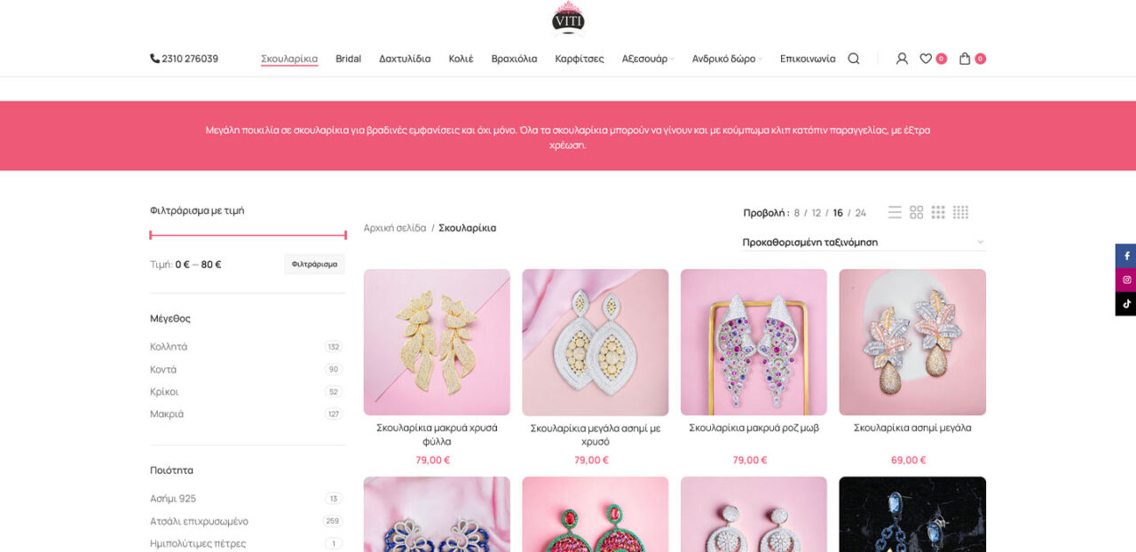The width and height of the screenshot is (1136, 552).
Task: Switch to the list view layout icon
Action: point(895,212)
